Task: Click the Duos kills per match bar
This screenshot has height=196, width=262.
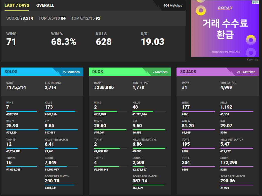Action: 149,148
